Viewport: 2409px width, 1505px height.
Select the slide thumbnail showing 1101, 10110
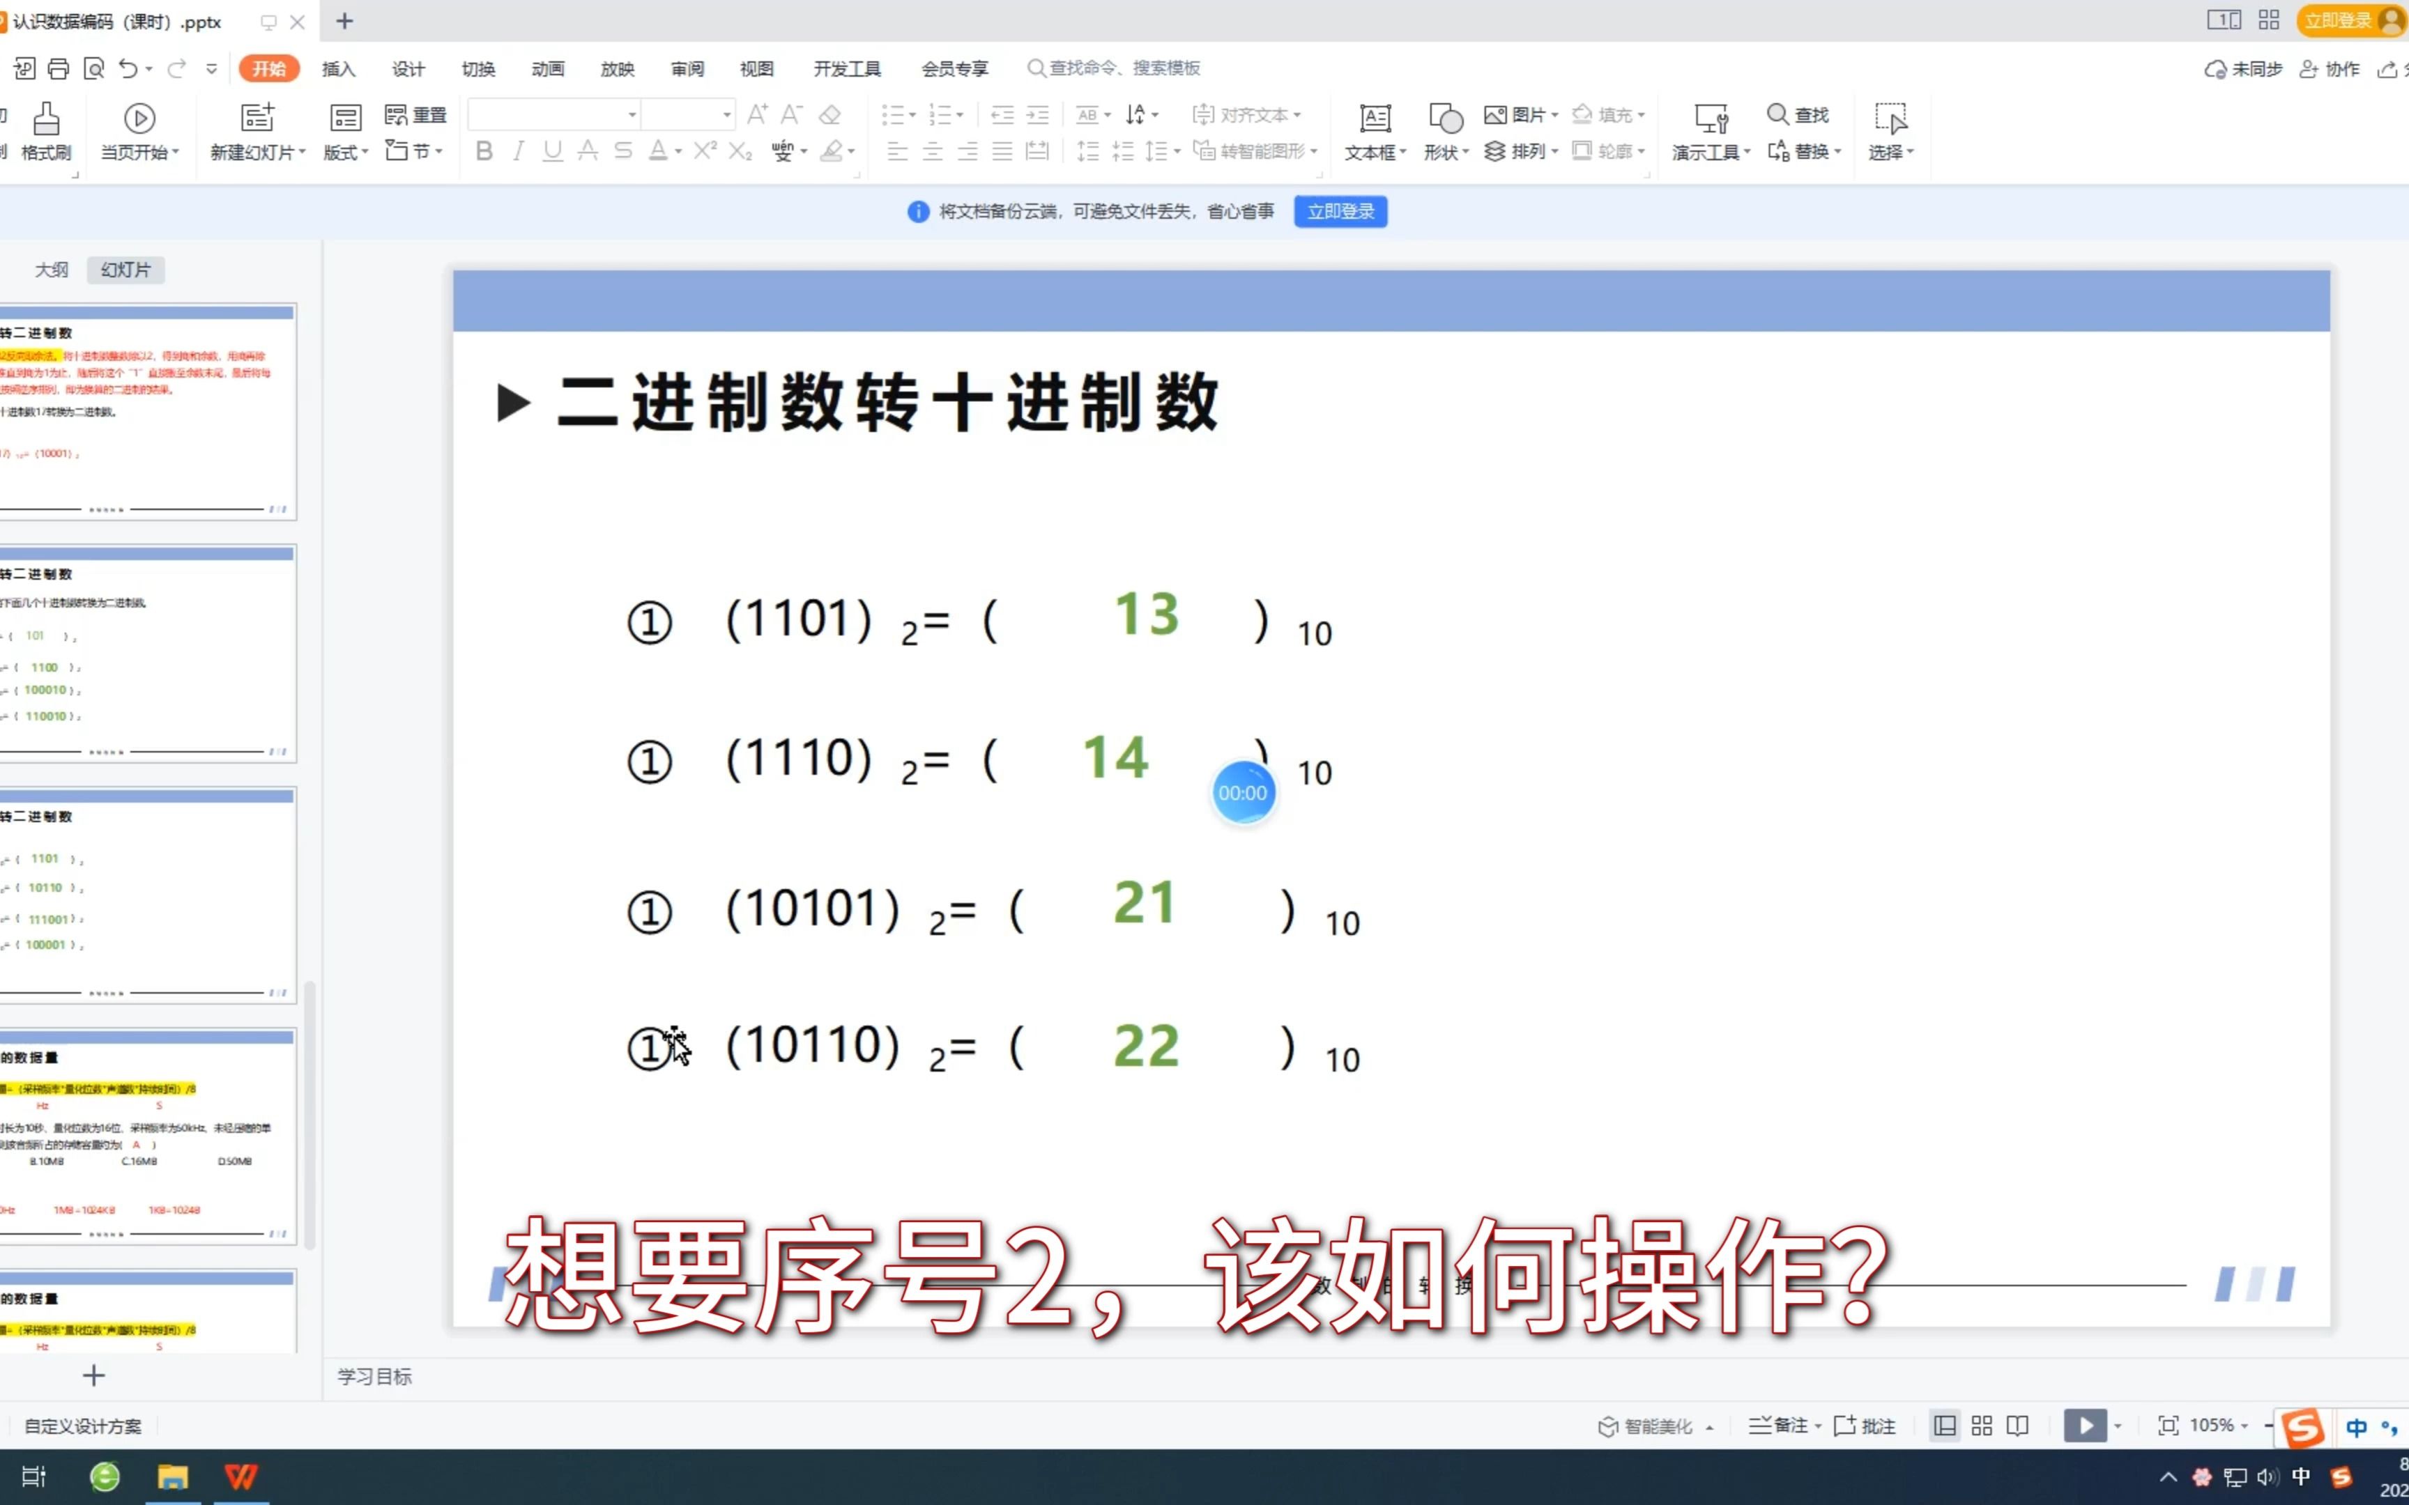[147, 896]
